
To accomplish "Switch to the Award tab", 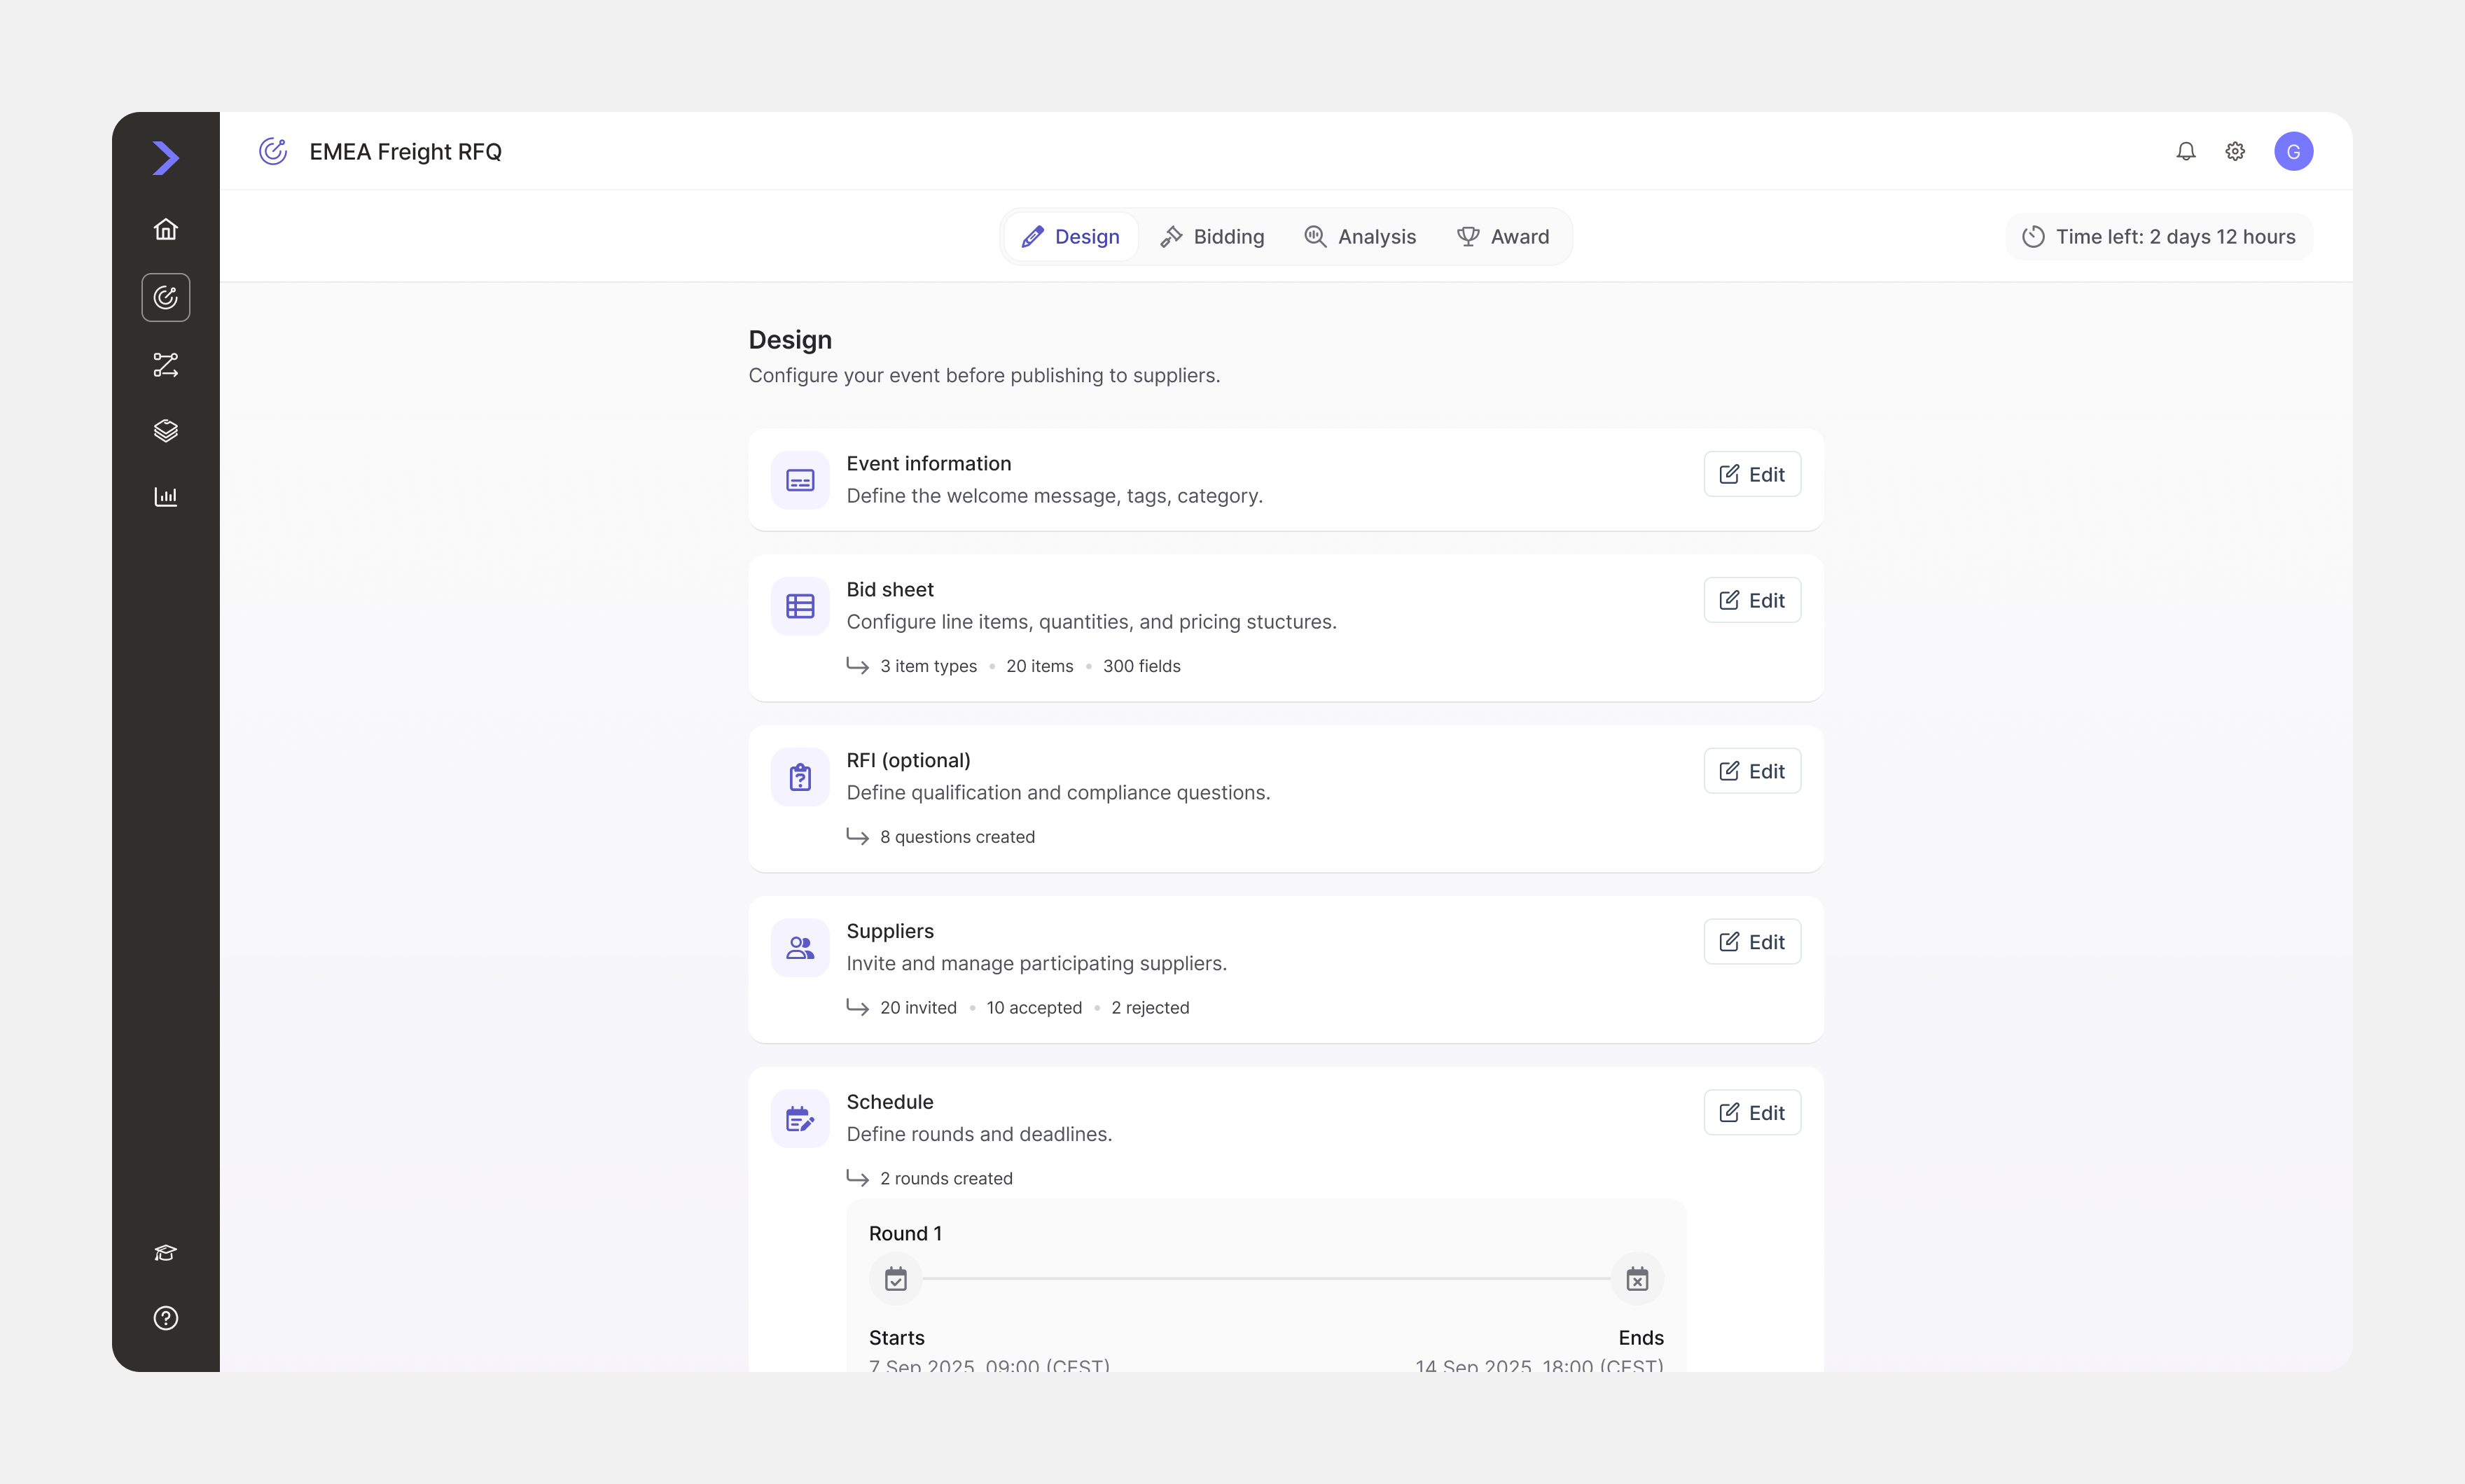I will [x=1503, y=237].
